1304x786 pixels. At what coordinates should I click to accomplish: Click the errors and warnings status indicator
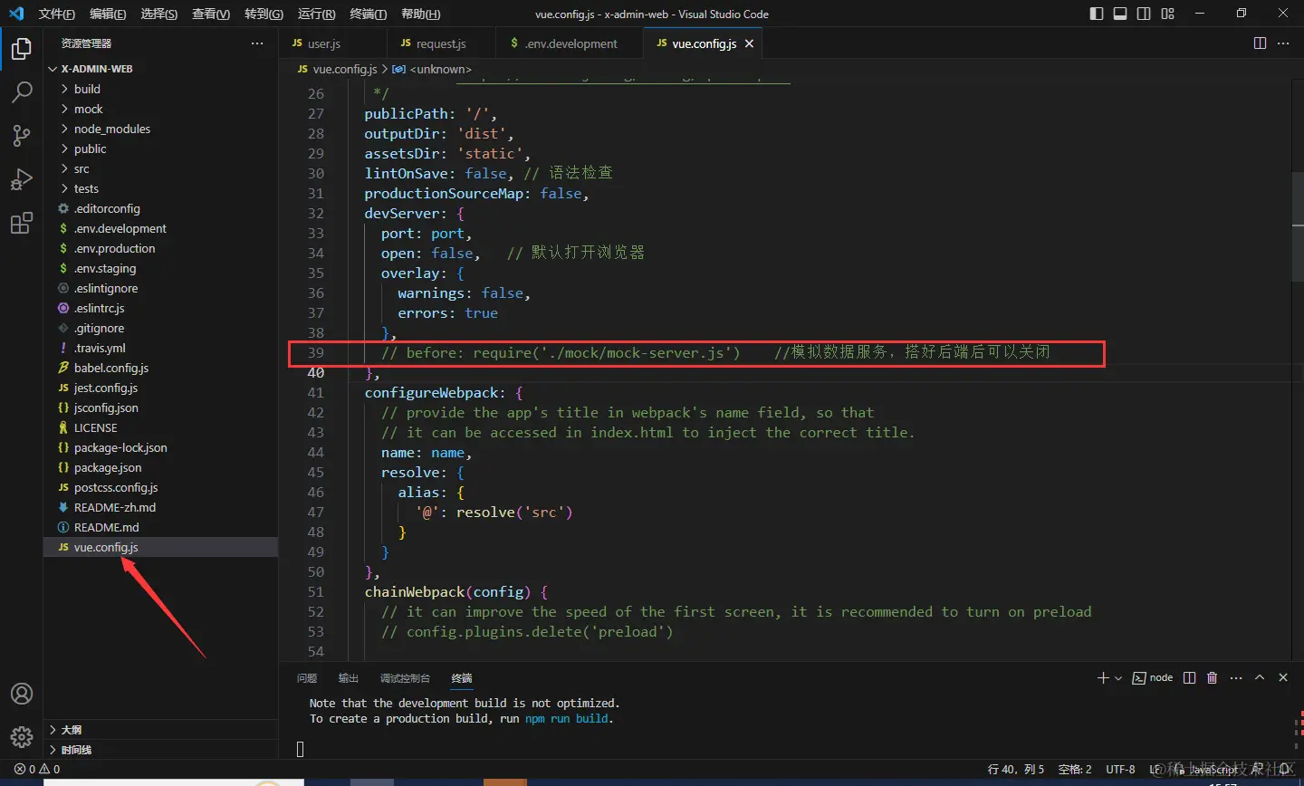point(37,769)
